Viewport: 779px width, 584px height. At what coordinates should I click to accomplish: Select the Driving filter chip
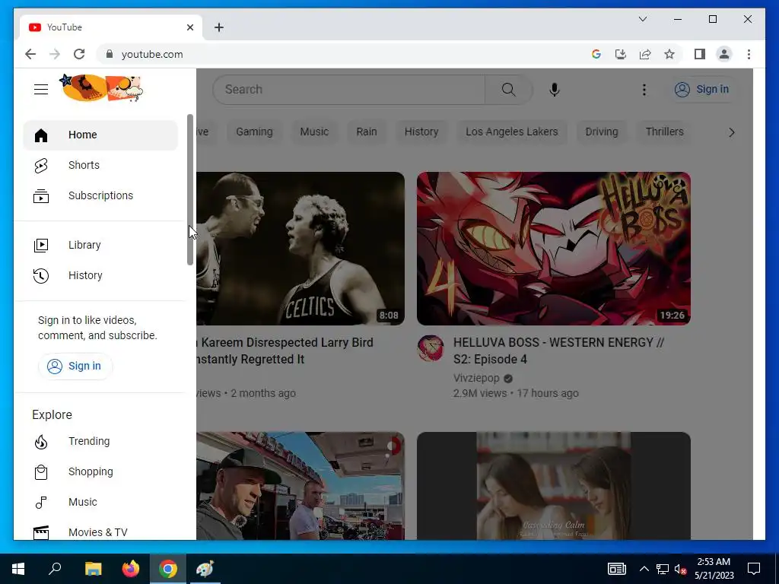tap(602, 132)
